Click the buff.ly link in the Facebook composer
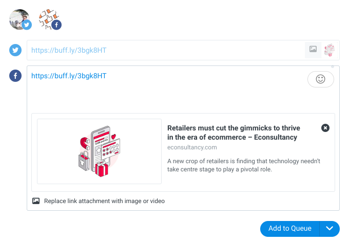The image size is (349, 244). click(69, 76)
